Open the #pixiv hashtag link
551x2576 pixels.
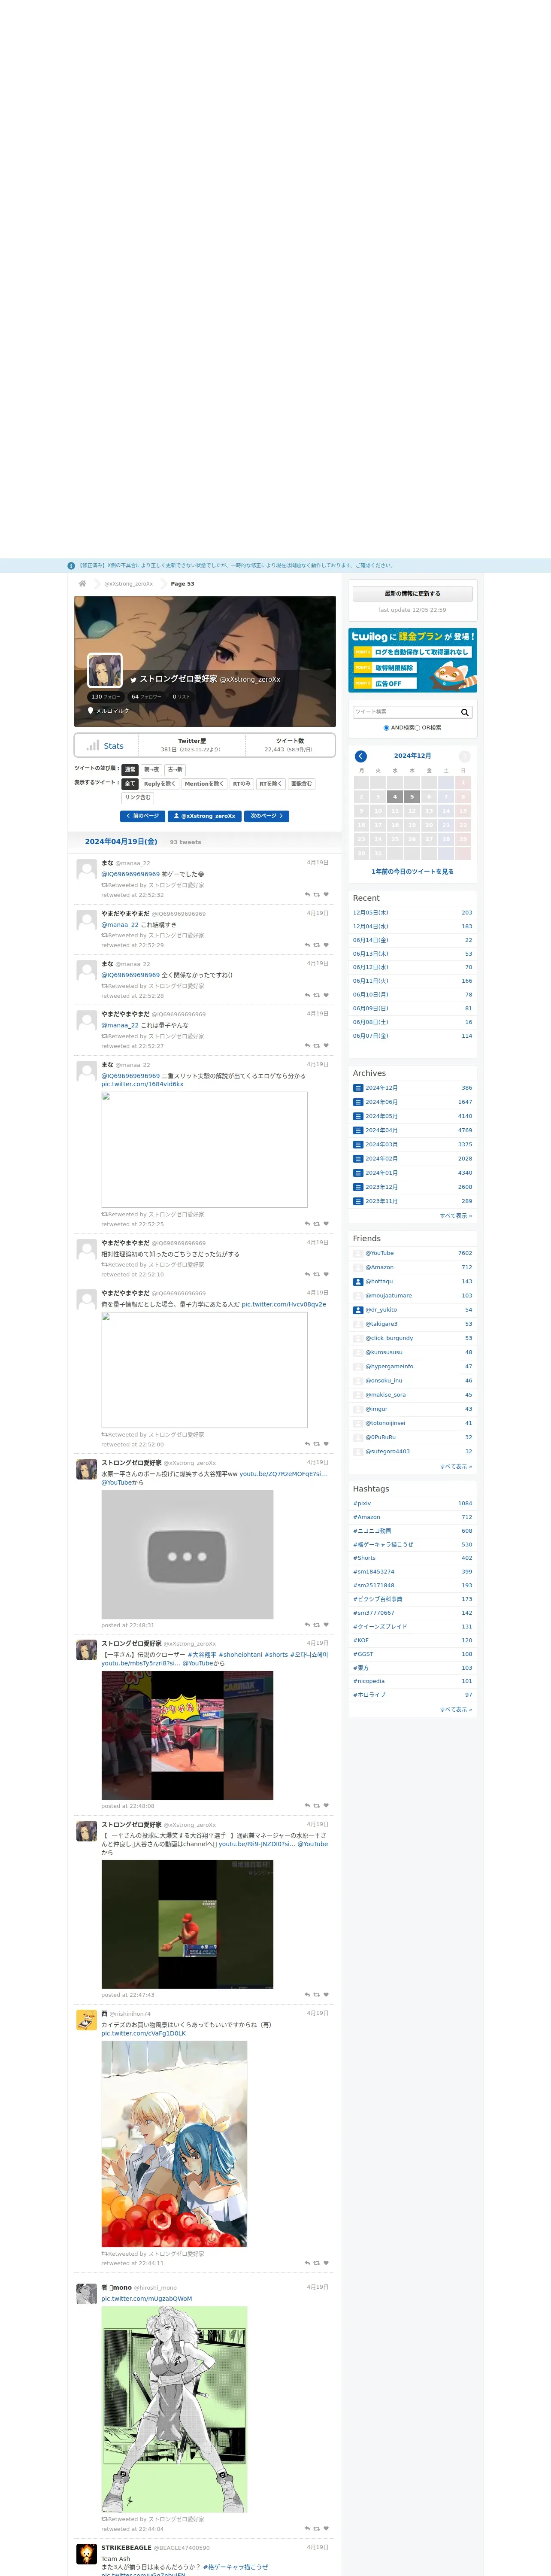click(x=362, y=1503)
